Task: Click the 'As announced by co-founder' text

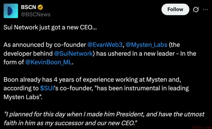Action: (45, 45)
